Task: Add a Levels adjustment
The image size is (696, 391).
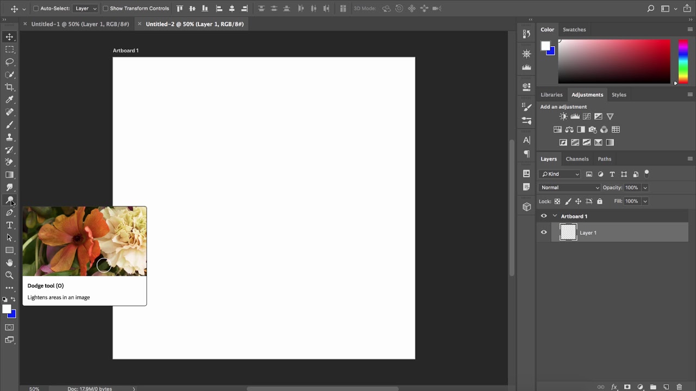Action: coord(575,116)
